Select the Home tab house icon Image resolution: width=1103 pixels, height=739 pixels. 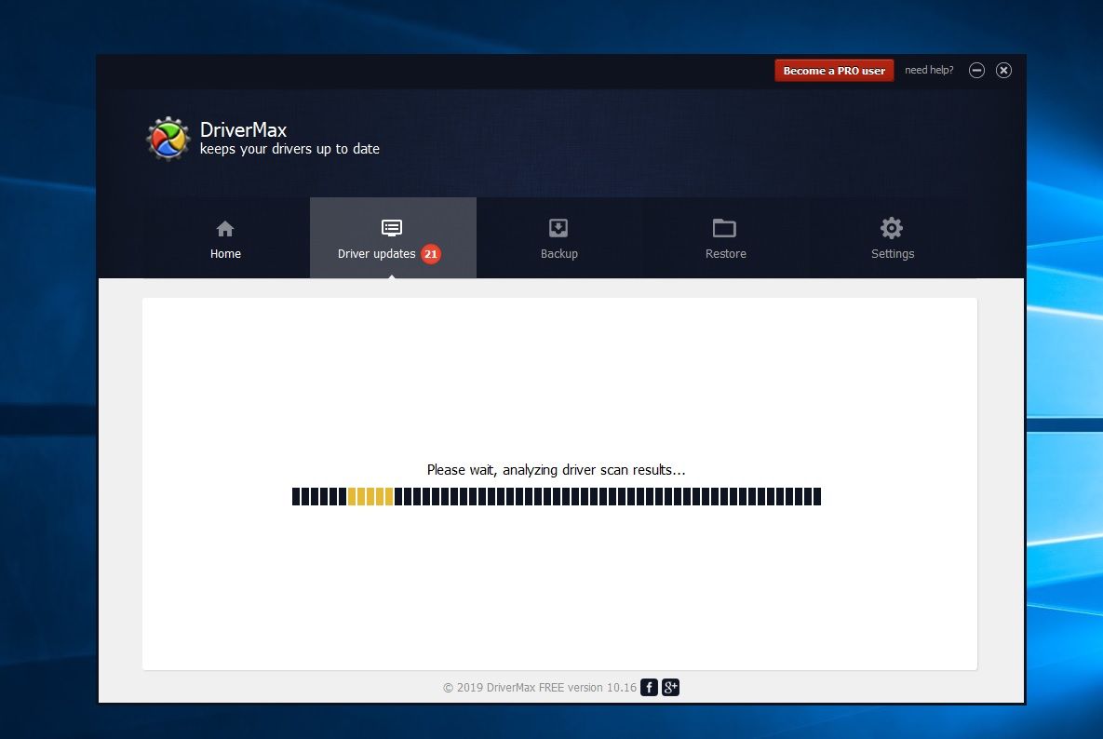225,227
